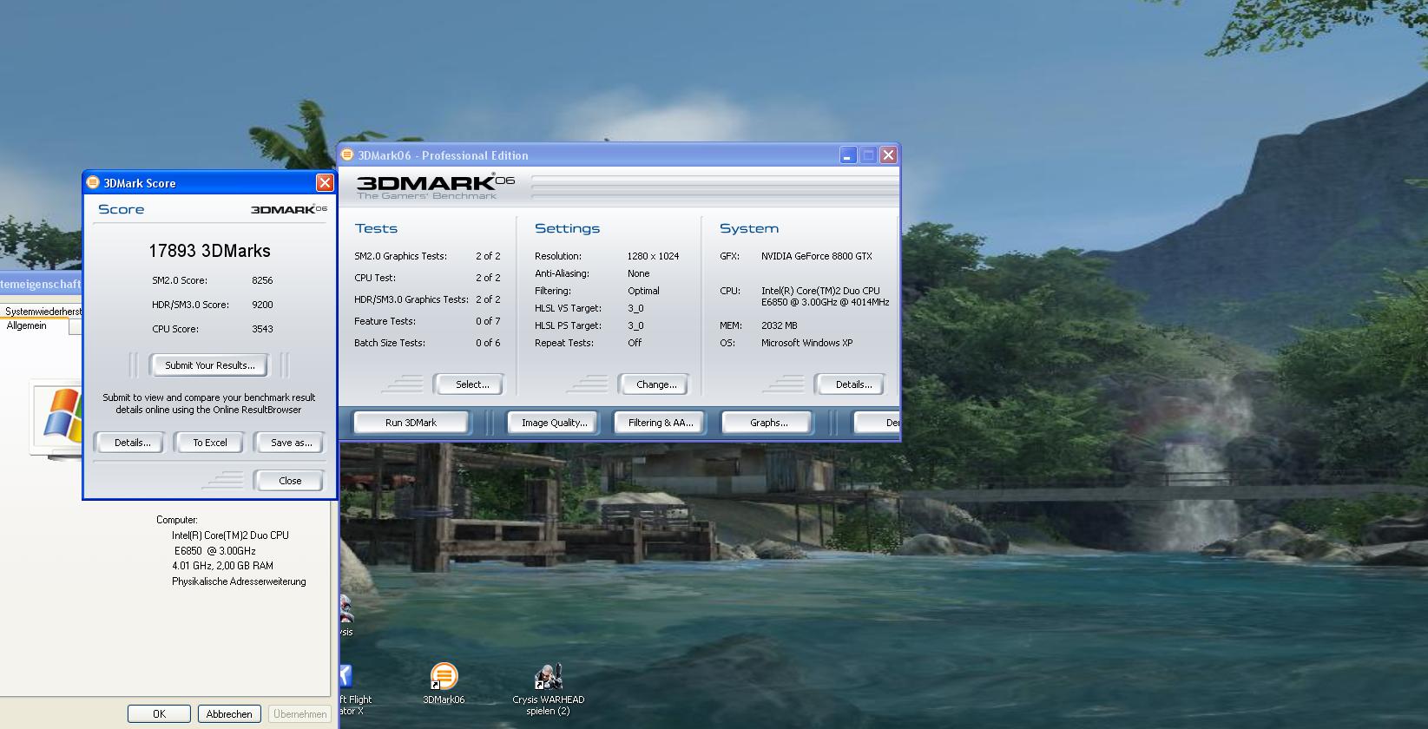Open Filtering & AA... tool

[x=661, y=423]
